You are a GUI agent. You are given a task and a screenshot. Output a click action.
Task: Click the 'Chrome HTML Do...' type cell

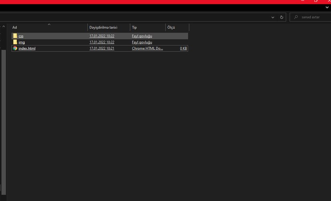147,48
